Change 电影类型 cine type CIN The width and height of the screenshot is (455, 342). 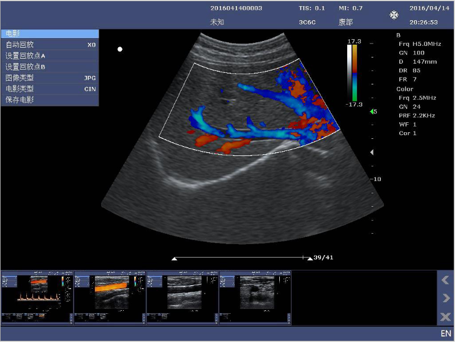(x=50, y=89)
